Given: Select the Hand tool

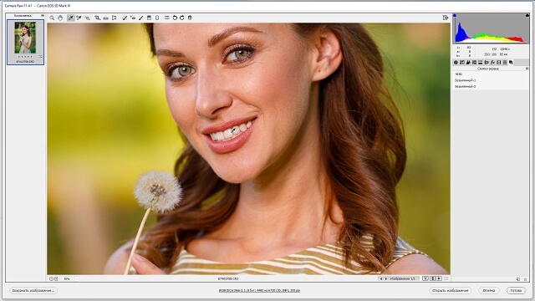Looking at the screenshot, I should tap(60, 18).
